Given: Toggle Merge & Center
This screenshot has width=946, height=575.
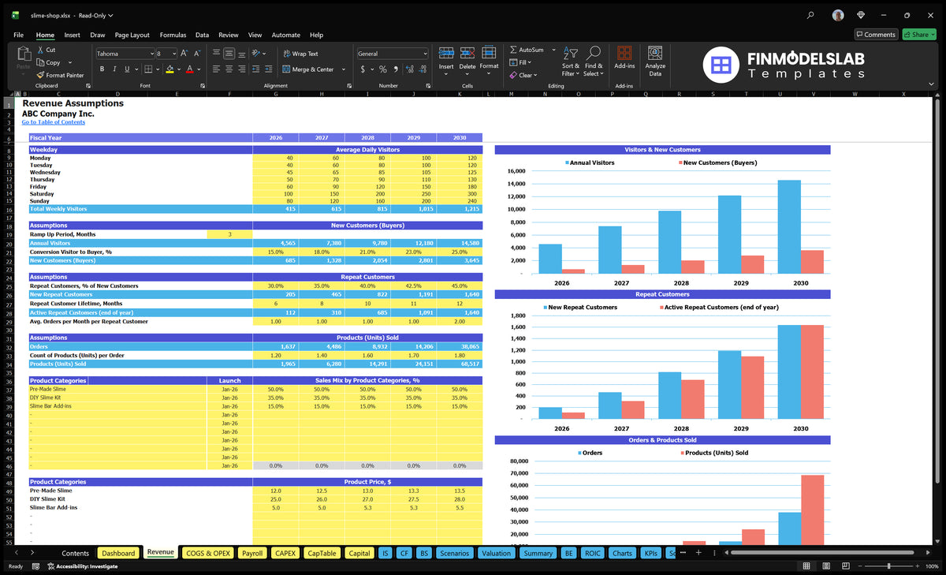Looking at the screenshot, I should coord(307,69).
